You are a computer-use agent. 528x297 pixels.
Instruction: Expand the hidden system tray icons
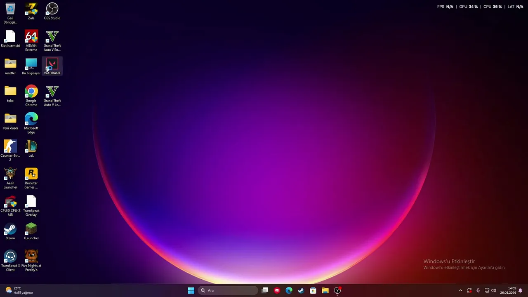pos(460,290)
